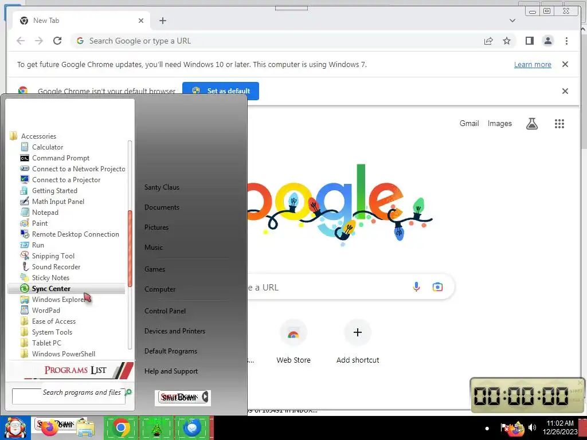Screen dimensions: 587x440
Task: Open Computer from start menu
Action: 160,289
